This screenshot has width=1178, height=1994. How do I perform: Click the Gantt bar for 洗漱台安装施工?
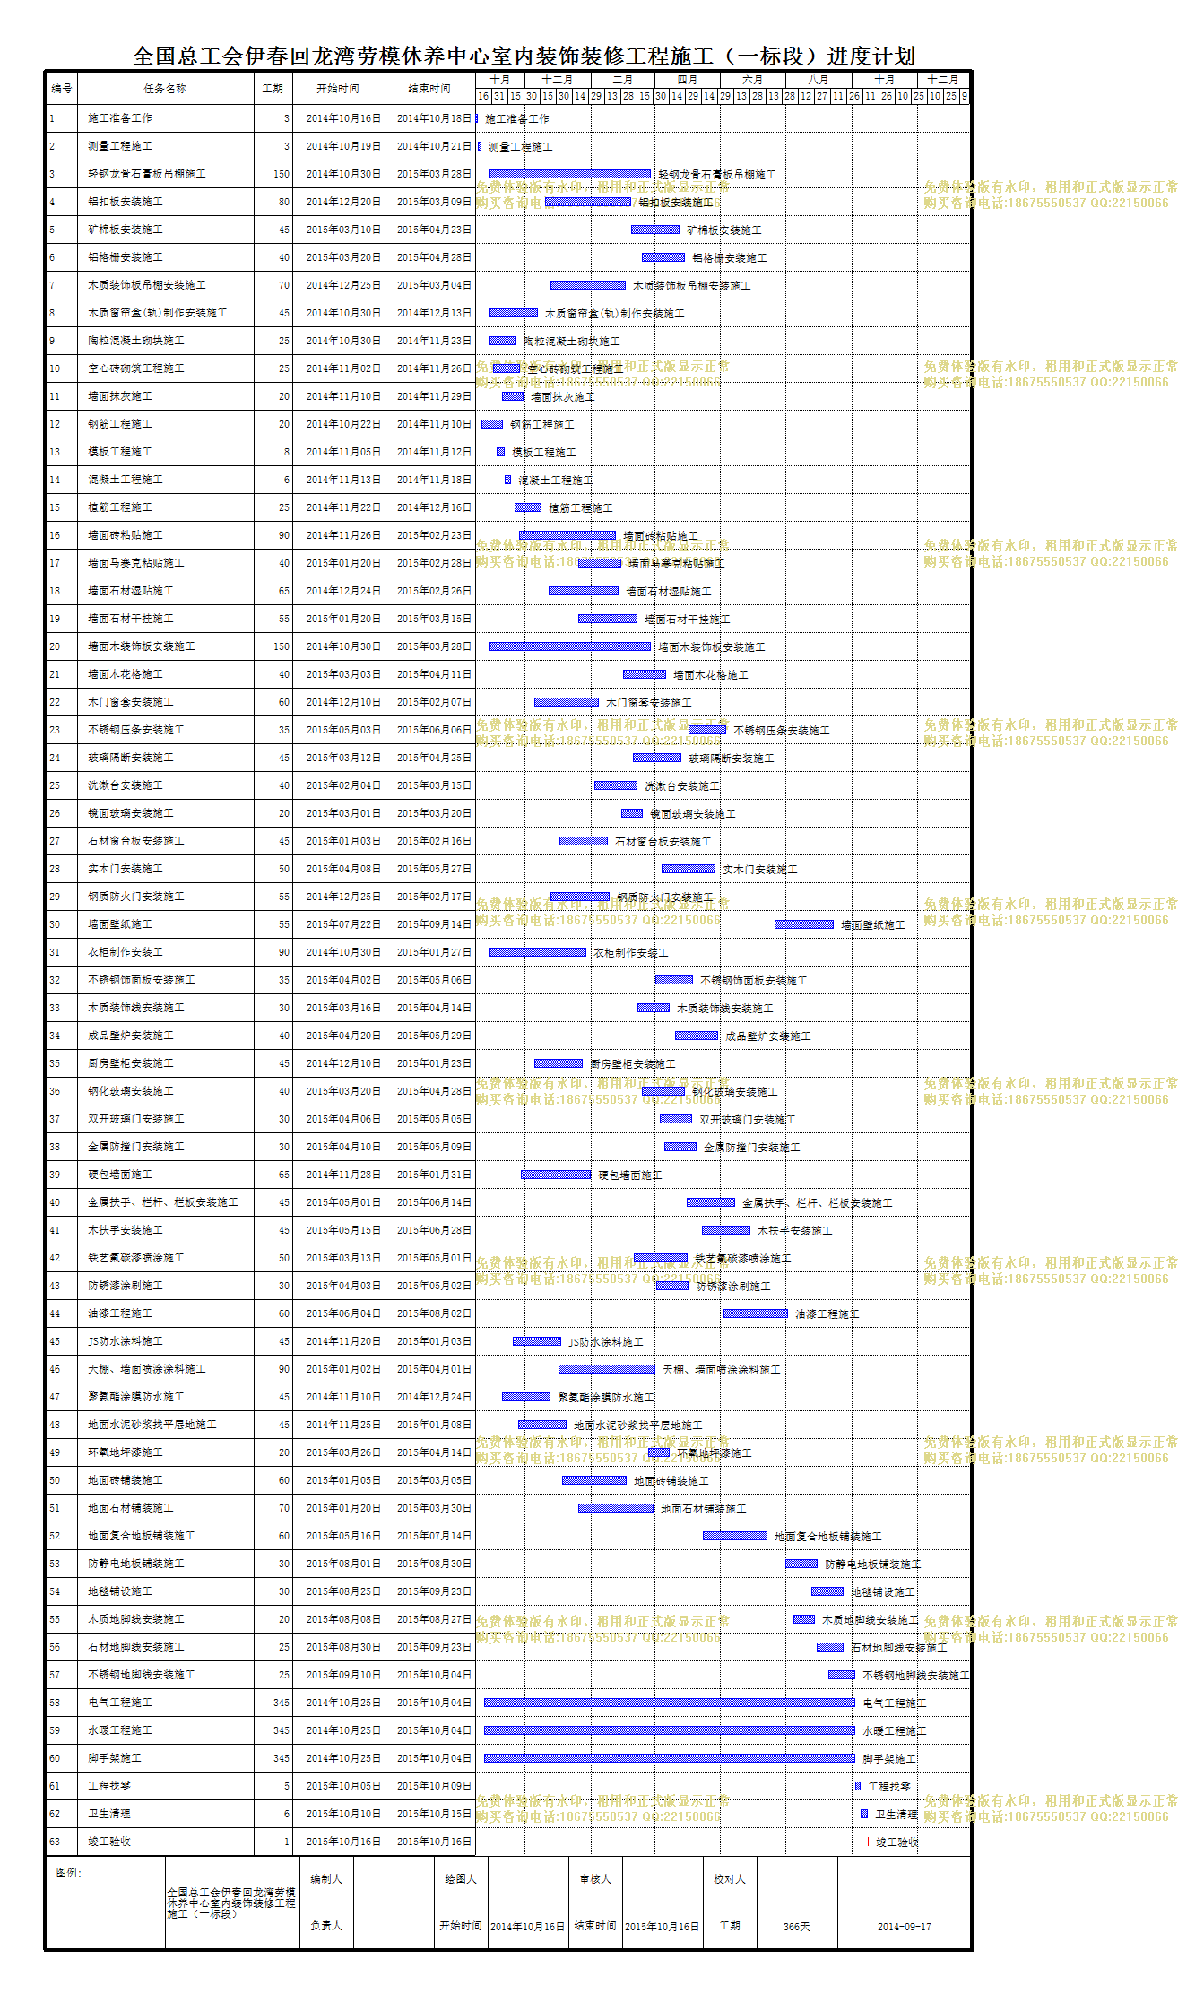pyautogui.click(x=616, y=785)
